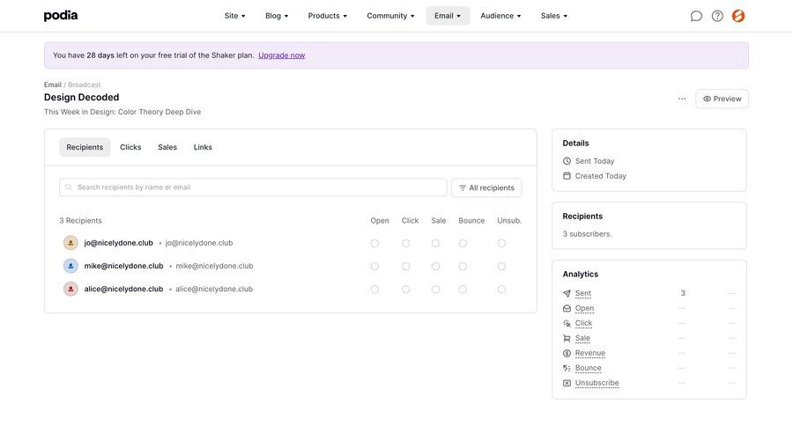The image size is (793, 426).
Task: Expand the Blog dropdown menu
Action: [277, 16]
